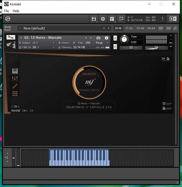
Task: Click the rack vertical scrollbar
Action: (176, 89)
